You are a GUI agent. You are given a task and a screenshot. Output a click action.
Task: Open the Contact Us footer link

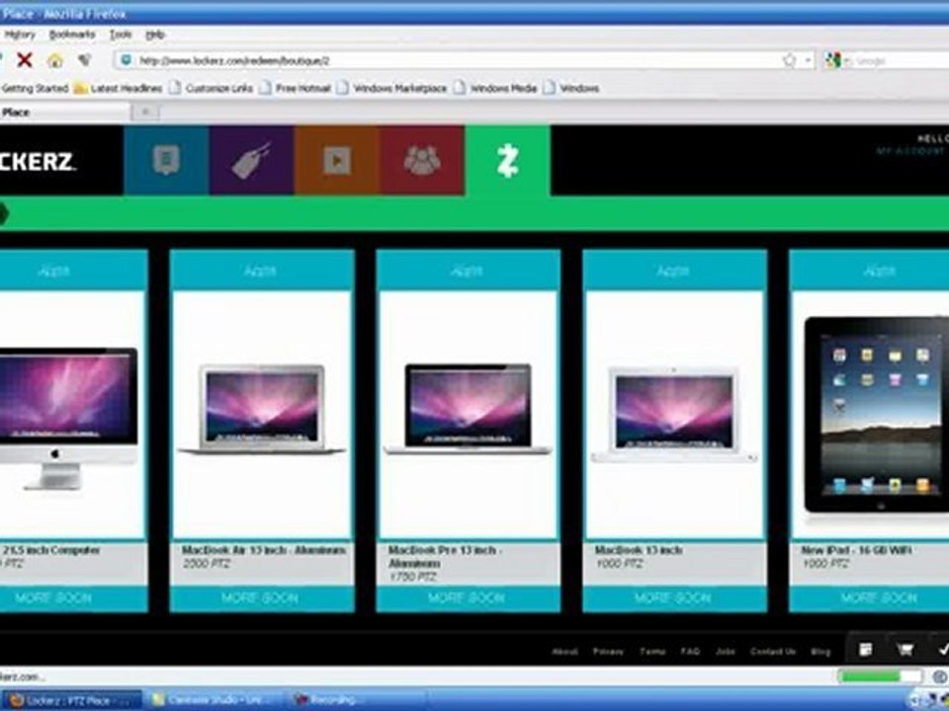(x=773, y=651)
